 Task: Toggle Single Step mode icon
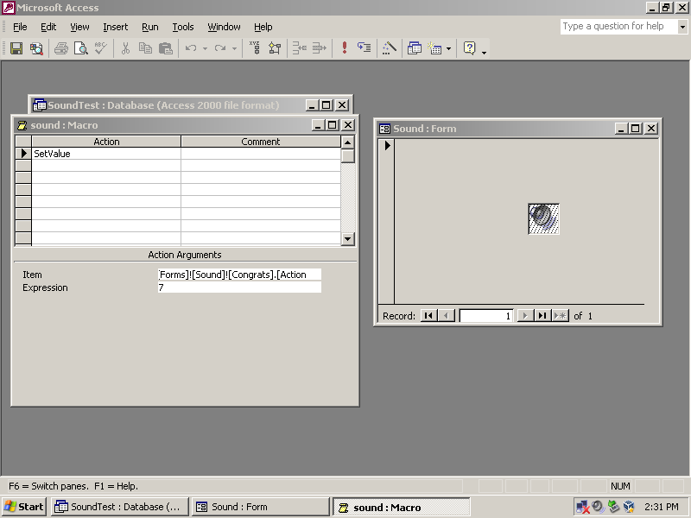coord(365,48)
